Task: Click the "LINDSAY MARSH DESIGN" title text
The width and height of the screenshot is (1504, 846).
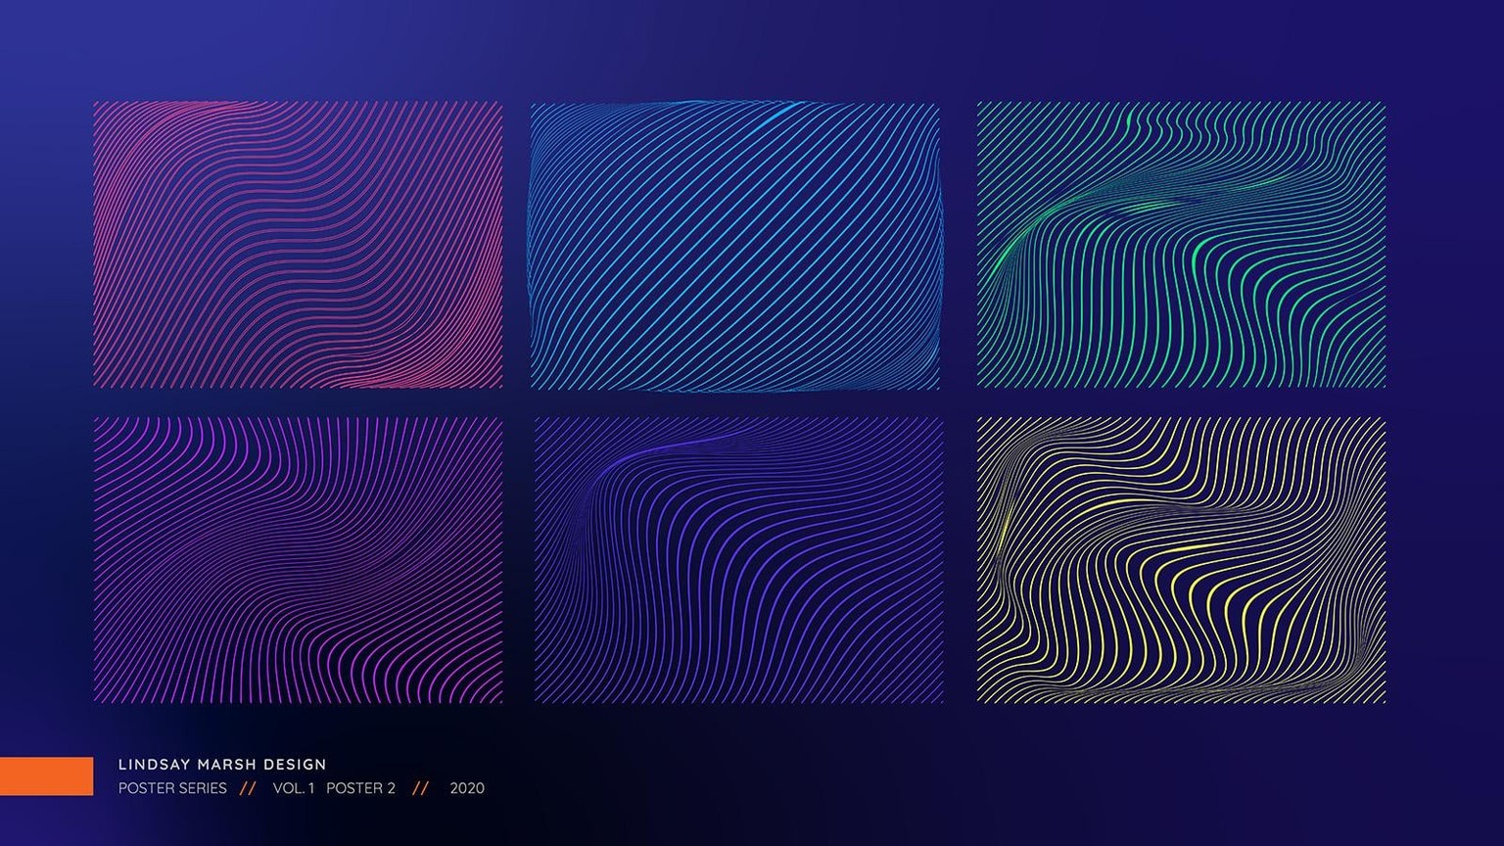Action: coord(222,765)
